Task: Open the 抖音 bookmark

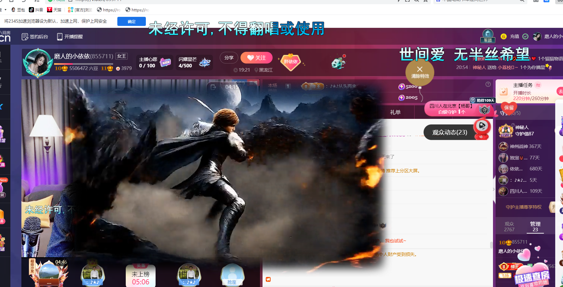Action: coord(36,10)
